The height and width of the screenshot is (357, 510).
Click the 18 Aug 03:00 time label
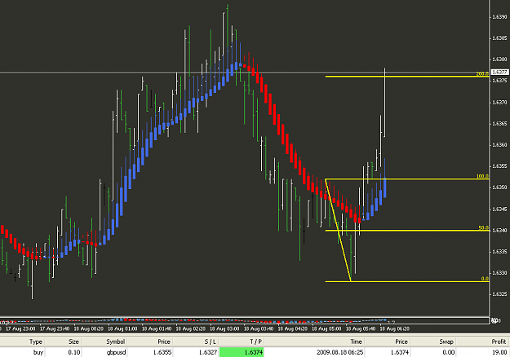224,328
